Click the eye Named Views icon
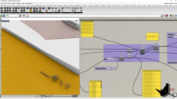The width and height of the screenshot is (177, 99). tap(24, 16)
